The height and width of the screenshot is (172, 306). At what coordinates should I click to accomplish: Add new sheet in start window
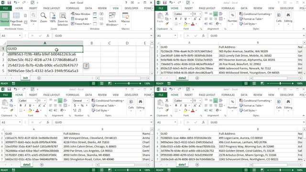click(39, 78)
